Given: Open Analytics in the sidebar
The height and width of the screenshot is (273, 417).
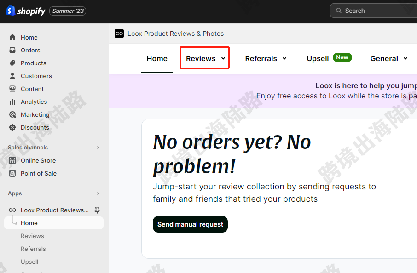Looking at the screenshot, I should pyautogui.click(x=34, y=102).
